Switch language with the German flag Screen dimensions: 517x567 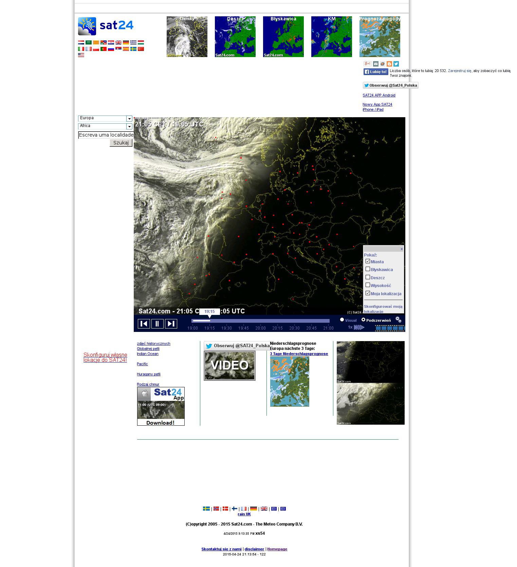(x=126, y=42)
